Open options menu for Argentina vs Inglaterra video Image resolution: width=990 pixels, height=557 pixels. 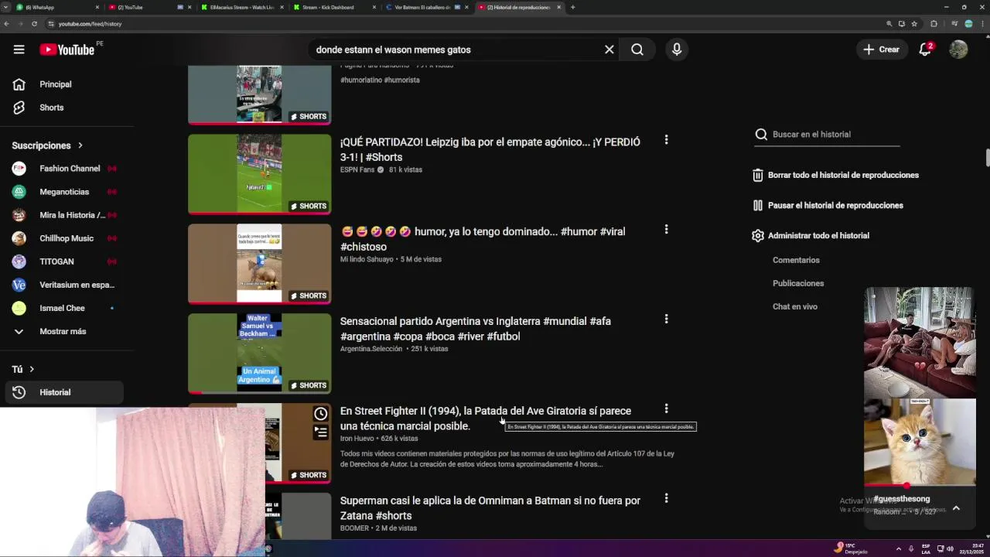pos(666,320)
